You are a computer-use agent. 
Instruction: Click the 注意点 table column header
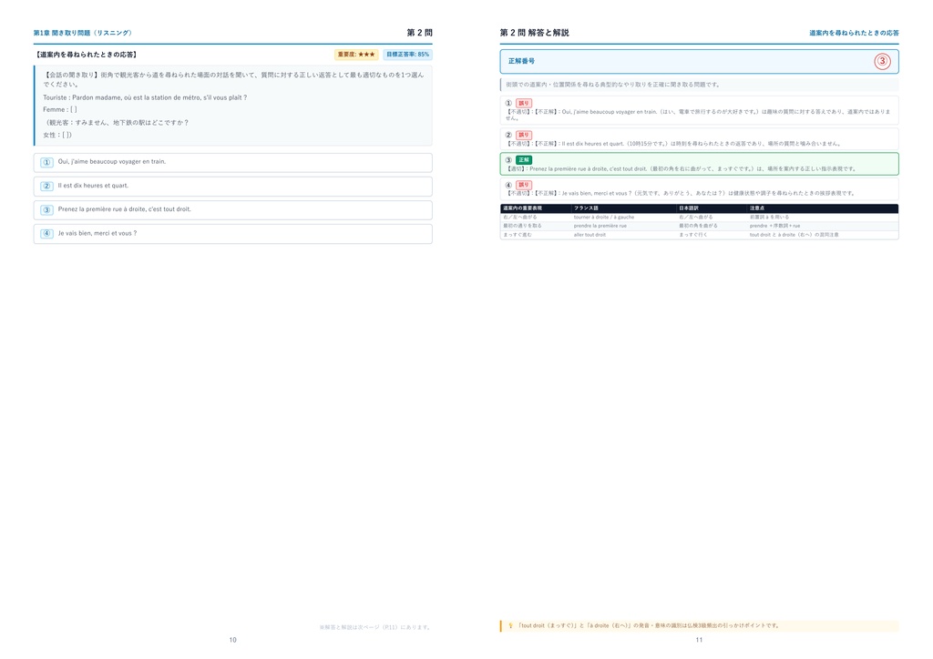tap(757, 208)
